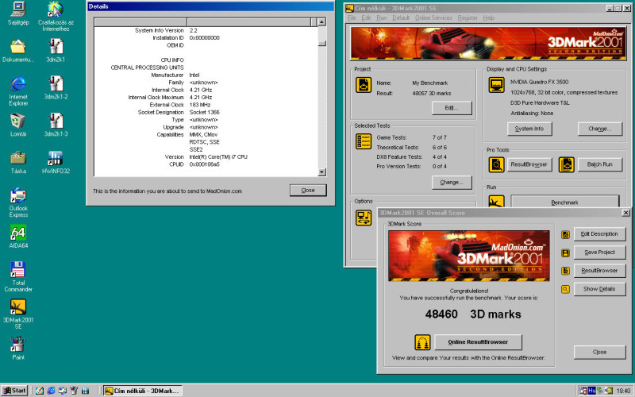The image size is (635, 397).
Task: Click 'Intel(R) Core(TM) i7 CPU' version text
Action: tap(217, 156)
